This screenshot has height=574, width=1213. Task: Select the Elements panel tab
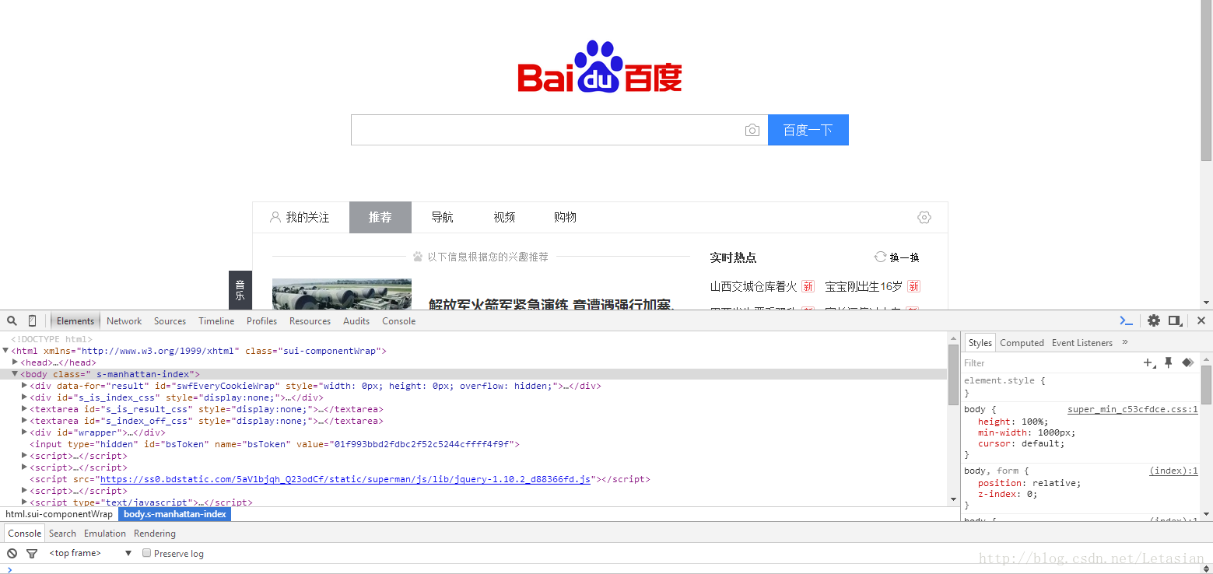[x=75, y=320]
